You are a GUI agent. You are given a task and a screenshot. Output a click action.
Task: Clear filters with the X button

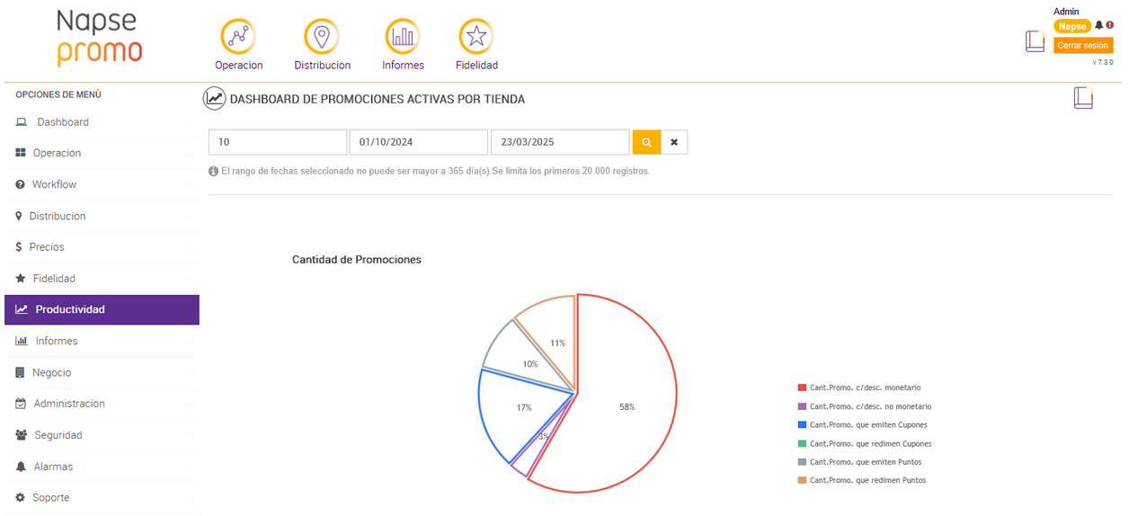674,142
